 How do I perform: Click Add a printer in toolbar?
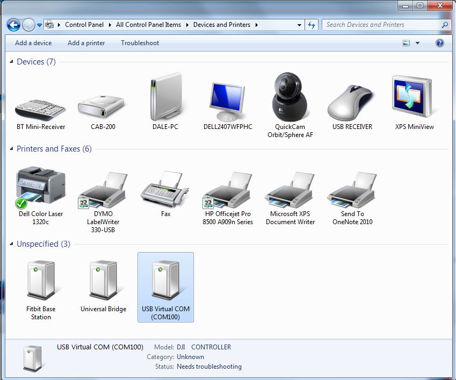[86, 43]
